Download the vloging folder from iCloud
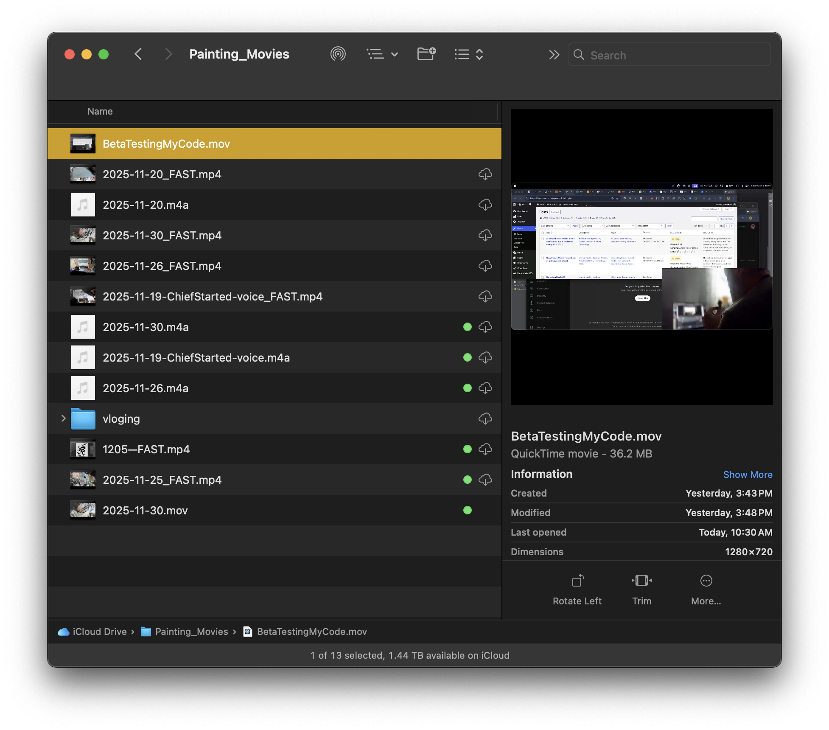The image size is (829, 730). tap(485, 418)
